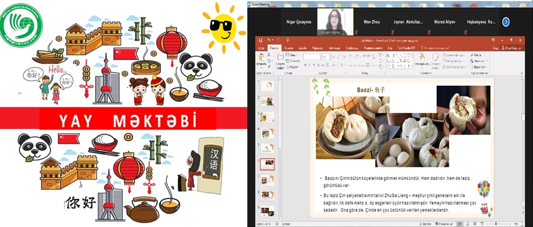The image size is (533, 227).
Task: Open the File tab
Action: [x=261, y=48]
